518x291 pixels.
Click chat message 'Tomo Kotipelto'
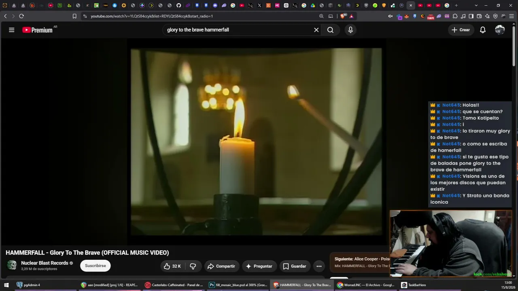[481, 118]
